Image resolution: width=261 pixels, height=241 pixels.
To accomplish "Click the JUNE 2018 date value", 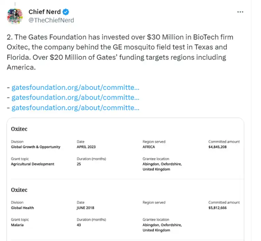I will pyautogui.click(x=86, y=208).
